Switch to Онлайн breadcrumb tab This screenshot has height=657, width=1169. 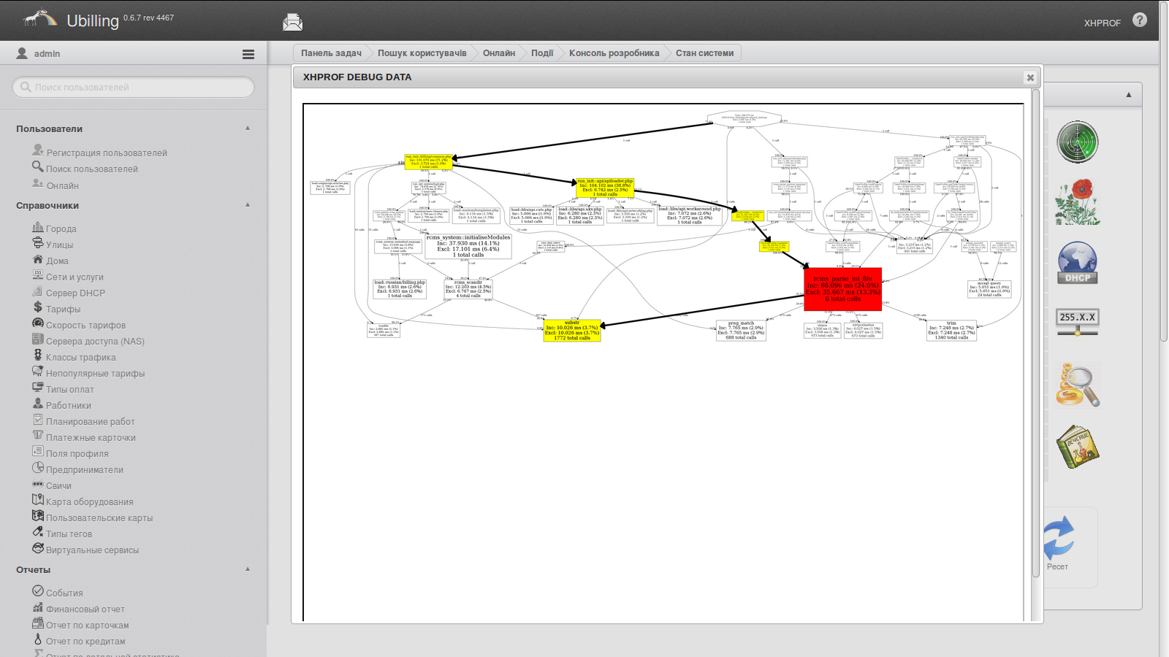[x=498, y=53]
